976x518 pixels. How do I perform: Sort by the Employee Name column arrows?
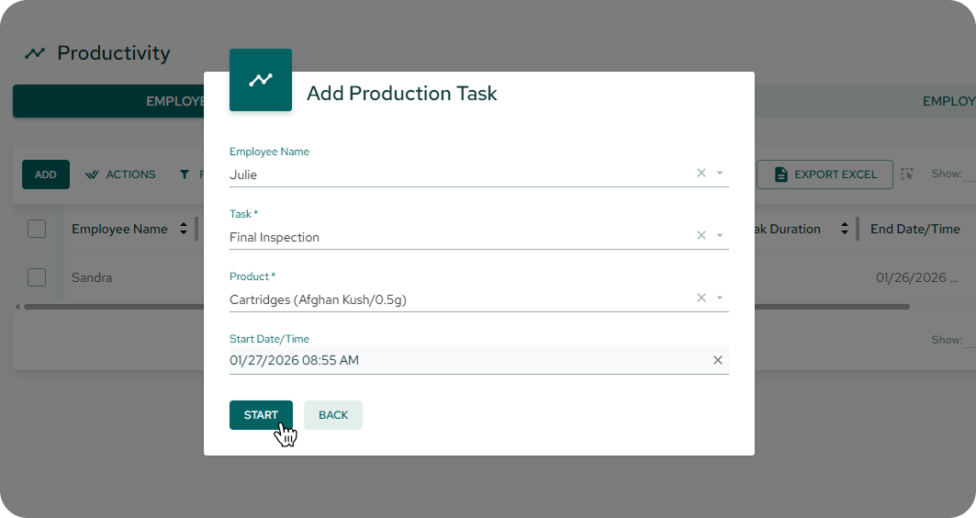click(x=184, y=229)
